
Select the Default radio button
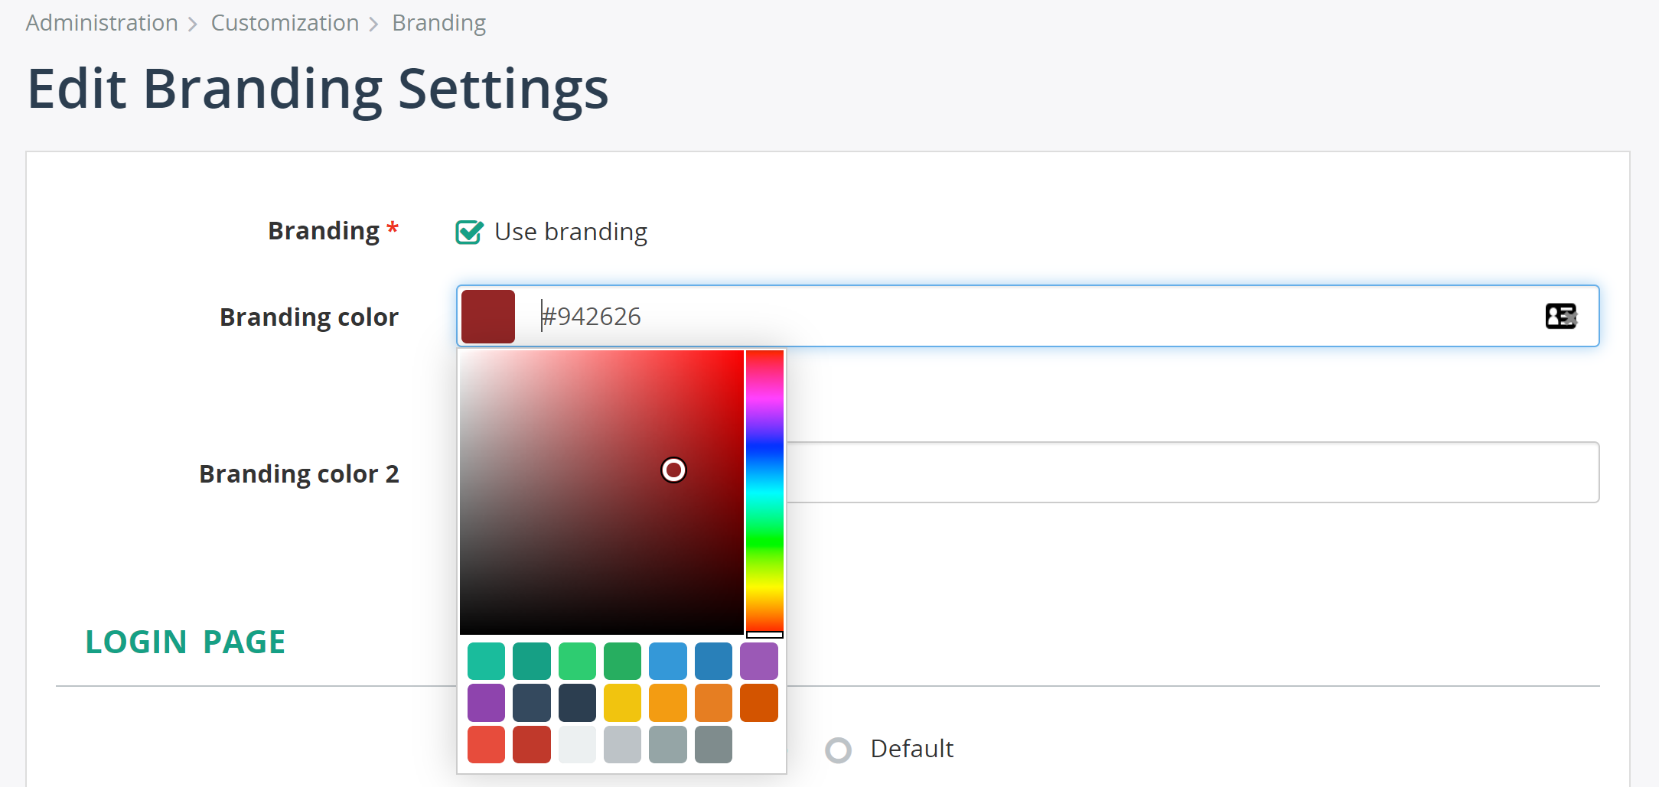tap(838, 750)
